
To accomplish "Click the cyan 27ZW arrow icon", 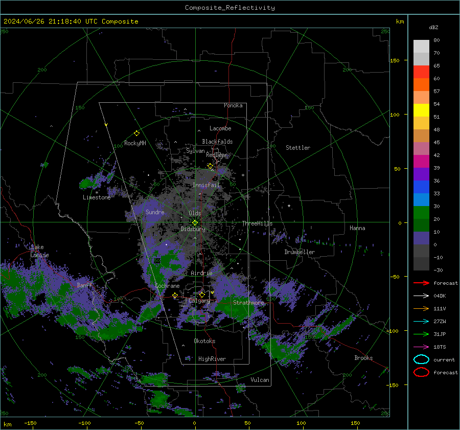I will point(421,322).
